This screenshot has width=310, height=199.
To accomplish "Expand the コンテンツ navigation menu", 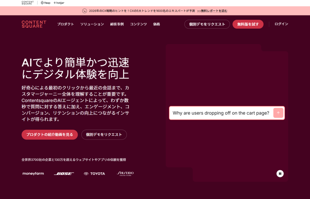I will tap(138, 24).
